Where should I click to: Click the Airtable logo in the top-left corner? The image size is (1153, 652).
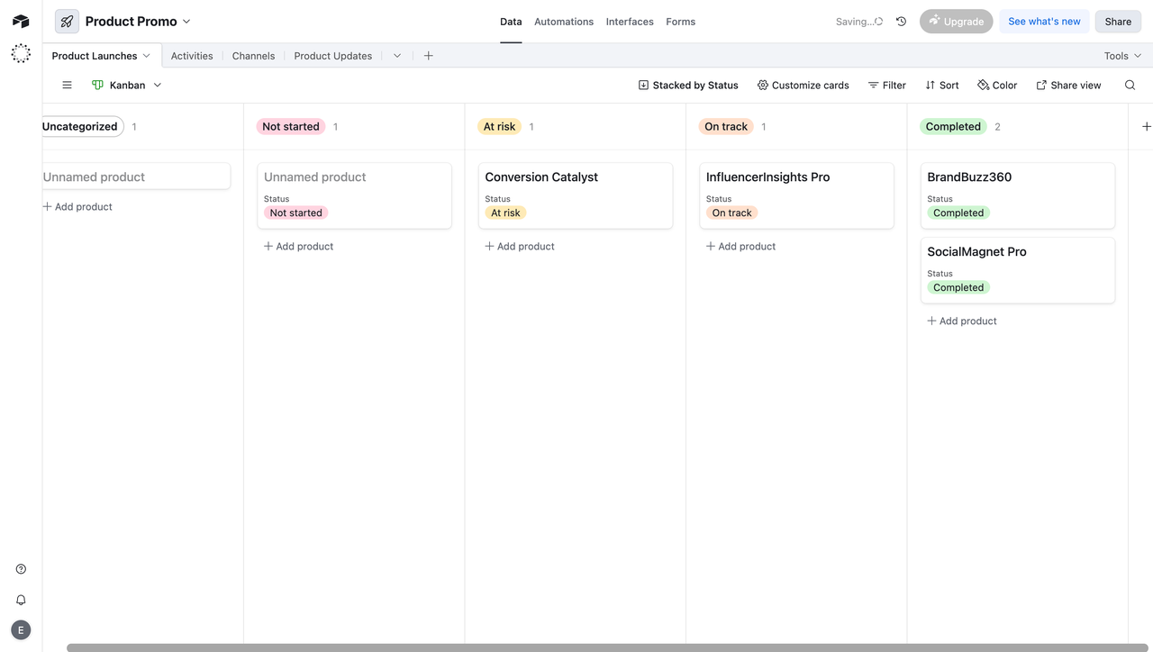pyautogui.click(x=20, y=20)
